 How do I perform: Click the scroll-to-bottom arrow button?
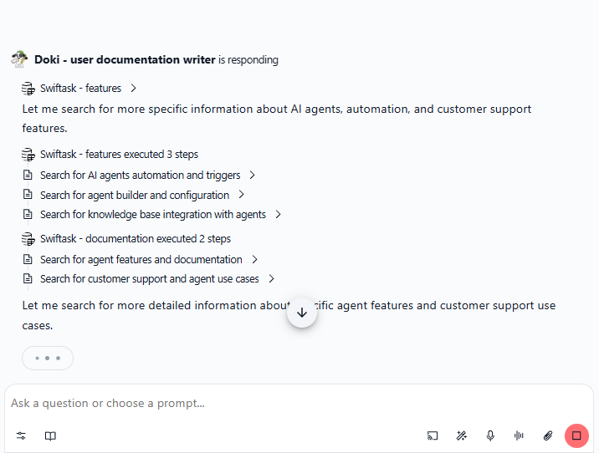click(302, 313)
